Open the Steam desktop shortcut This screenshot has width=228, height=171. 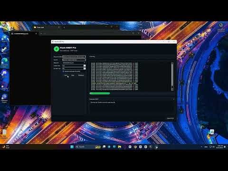pos(4,50)
